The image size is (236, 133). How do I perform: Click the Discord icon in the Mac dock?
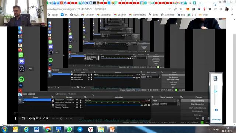point(22,61)
